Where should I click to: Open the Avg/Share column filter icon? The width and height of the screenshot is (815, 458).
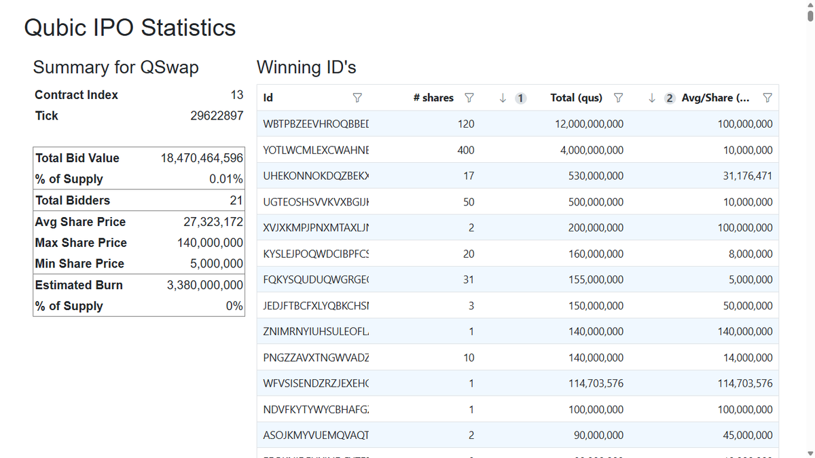pyautogui.click(x=767, y=98)
